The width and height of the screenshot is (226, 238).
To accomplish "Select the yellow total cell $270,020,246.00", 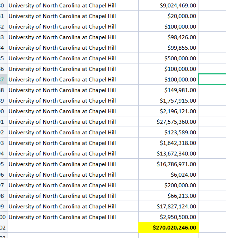I will pos(168,227).
